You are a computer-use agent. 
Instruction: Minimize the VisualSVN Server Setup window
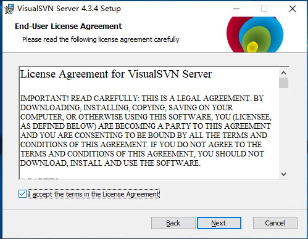point(236,9)
